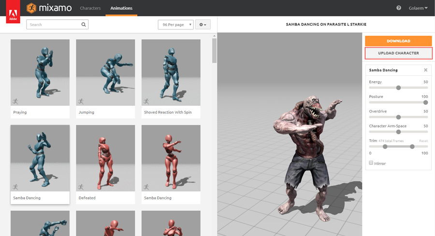Enable the Mirror checkbox
Image resolution: width=435 pixels, height=236 pixels.
tap(371, 163)
